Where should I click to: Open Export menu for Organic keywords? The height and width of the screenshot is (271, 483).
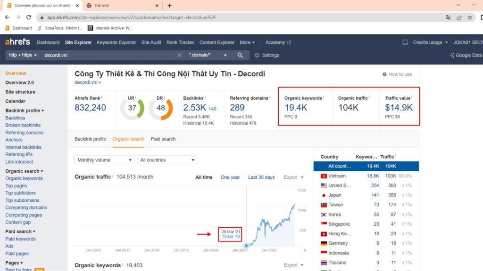tap(293, 265)
